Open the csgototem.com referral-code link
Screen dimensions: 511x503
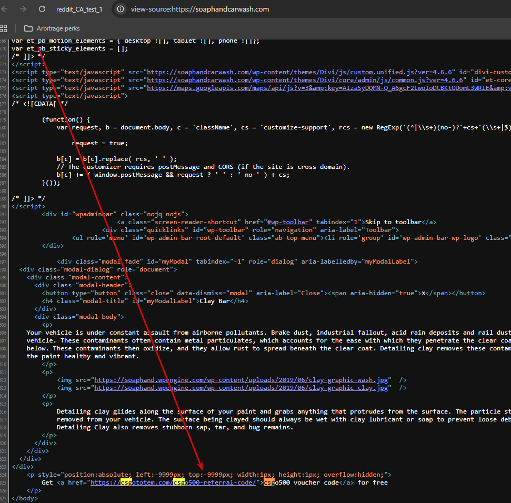pos(173,482)
